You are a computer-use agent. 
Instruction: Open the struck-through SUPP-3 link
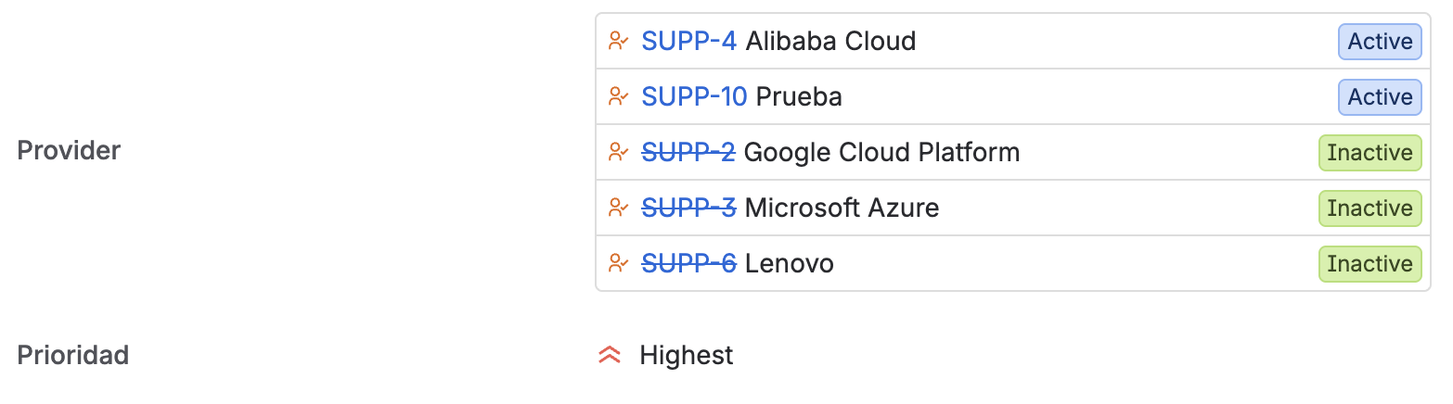pyautogui.click(x=688, y=208)
